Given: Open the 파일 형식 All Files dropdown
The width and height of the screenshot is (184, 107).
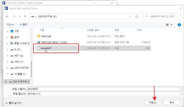Looking at the screenshot, I should 105,94.
